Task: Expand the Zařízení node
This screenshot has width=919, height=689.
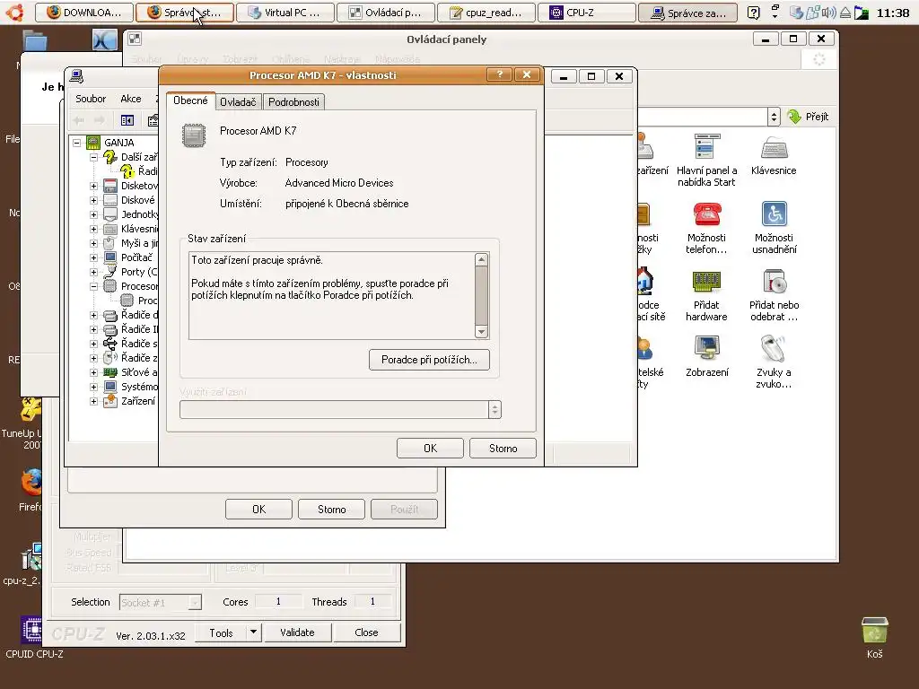Action: (x=93, y=401)
